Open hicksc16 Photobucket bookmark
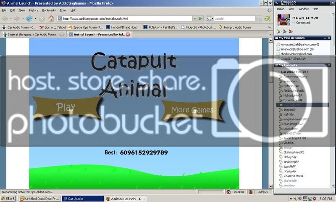Screen dimensions: 336x202 coord(198,27)
